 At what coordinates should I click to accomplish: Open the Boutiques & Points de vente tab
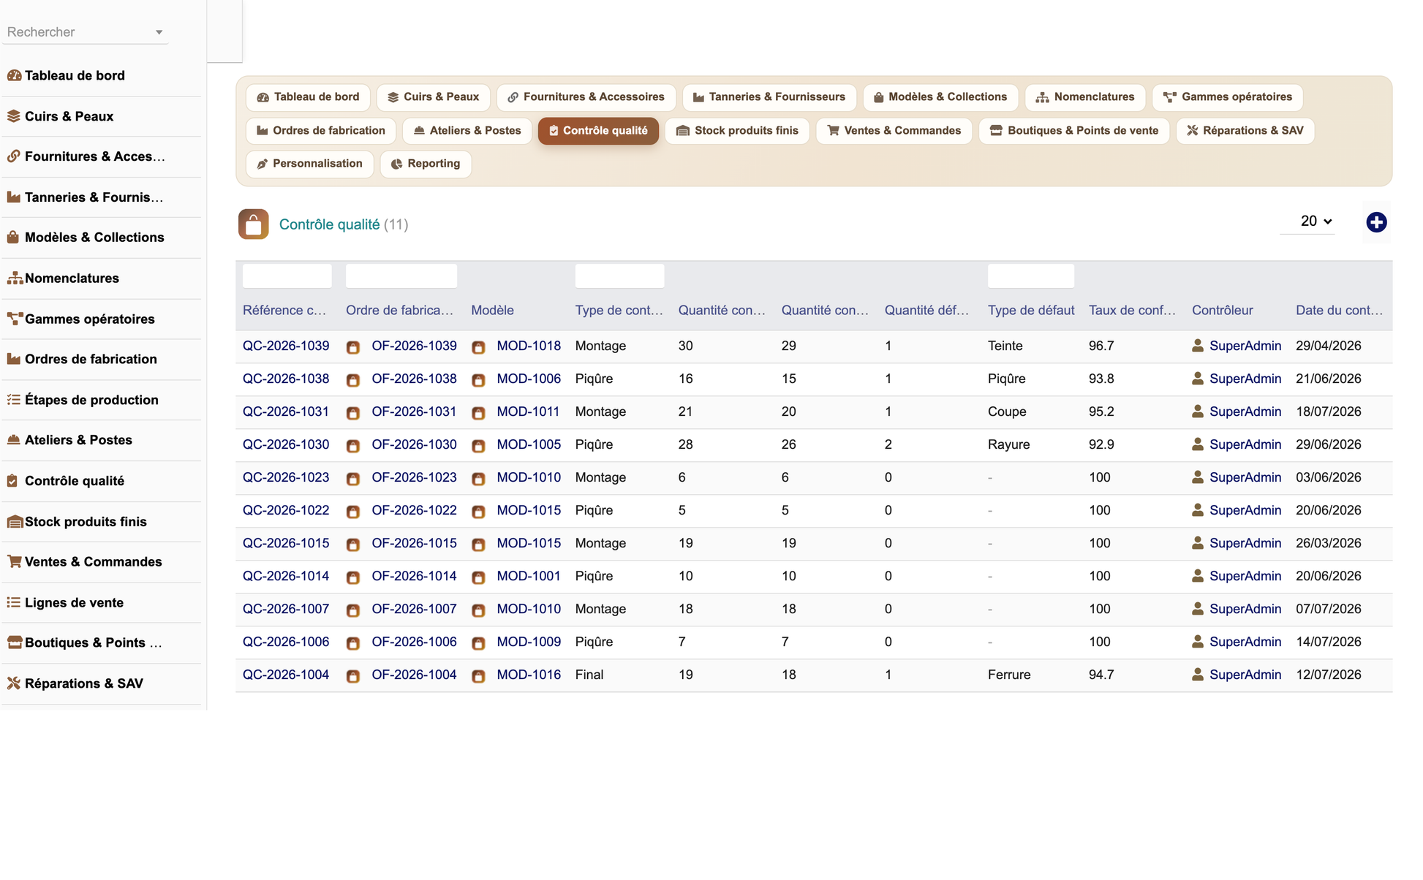tap(1074, 130)
